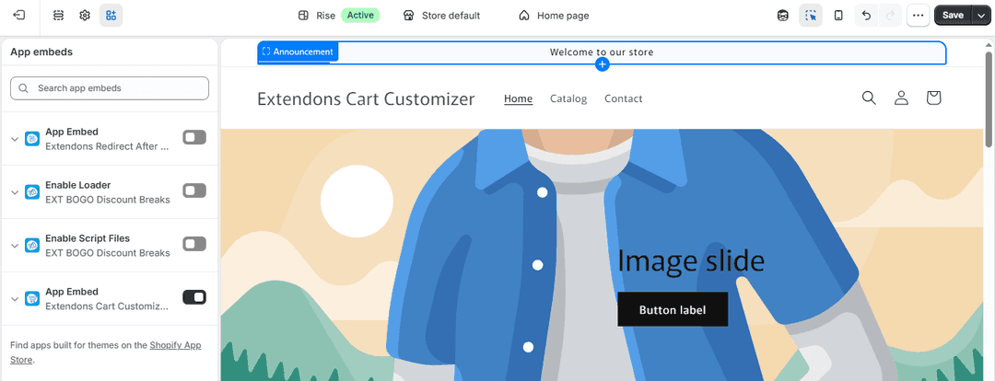The height and width of the screenshot is (381, 995).
Task: Click the Image slide heading
Action: 690,260
